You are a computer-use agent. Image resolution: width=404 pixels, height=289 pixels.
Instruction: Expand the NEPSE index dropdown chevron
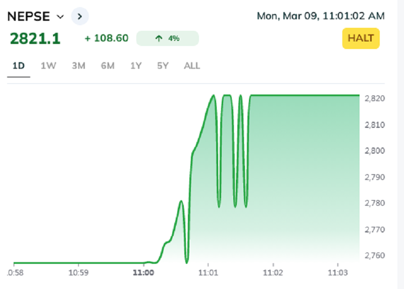click(61, 17)
